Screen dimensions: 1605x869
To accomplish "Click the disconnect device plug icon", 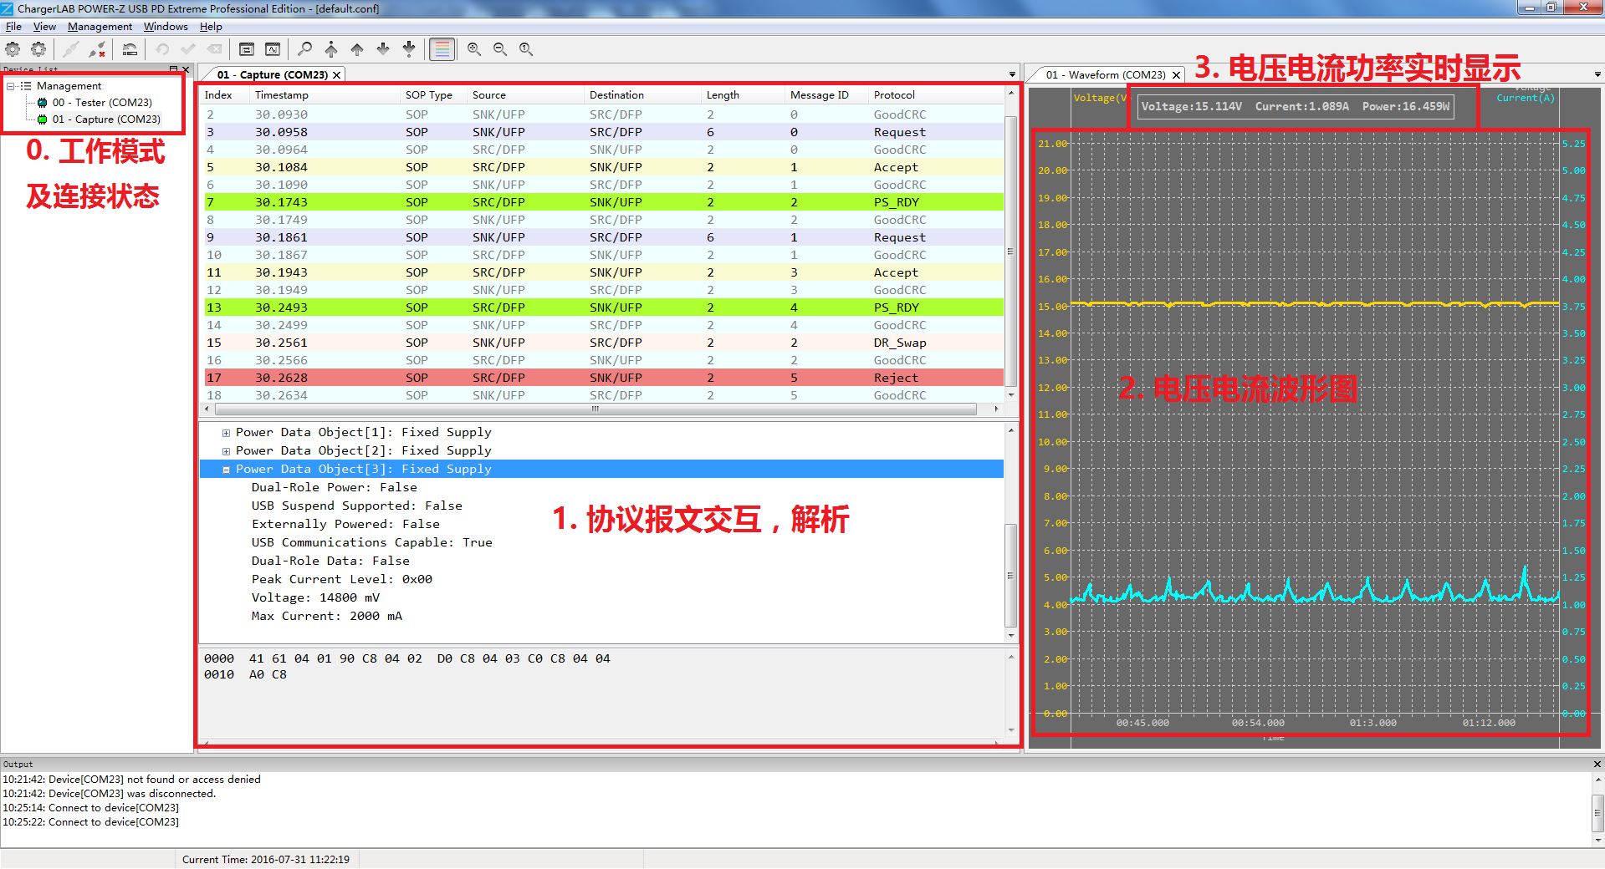I will click(x=98, y=49).
